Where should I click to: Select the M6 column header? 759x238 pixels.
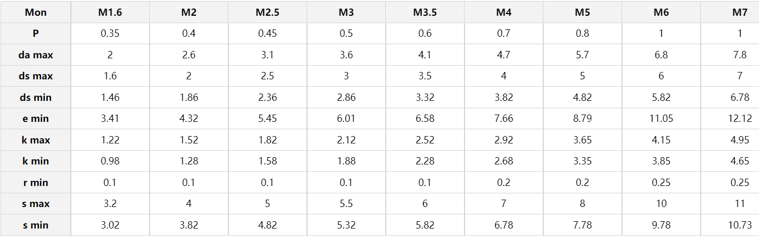pyautogui.click(x=661, y=12)
